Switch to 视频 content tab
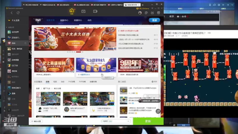Viewport: 238px width, 134px height. (x=55, y=82)
